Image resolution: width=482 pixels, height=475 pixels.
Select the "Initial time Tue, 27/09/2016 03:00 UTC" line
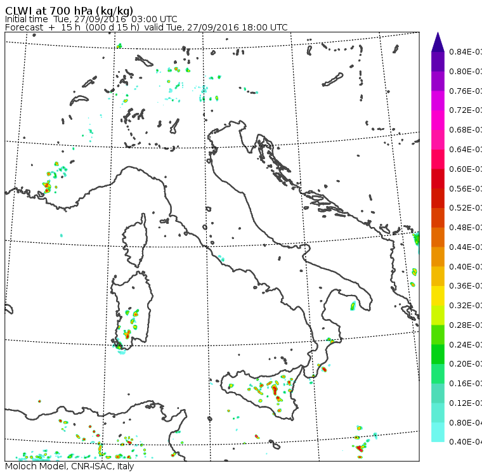coord(91,20)
